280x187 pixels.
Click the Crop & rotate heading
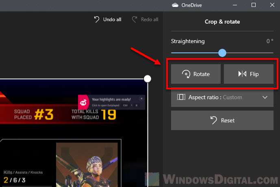coord(222,22)
